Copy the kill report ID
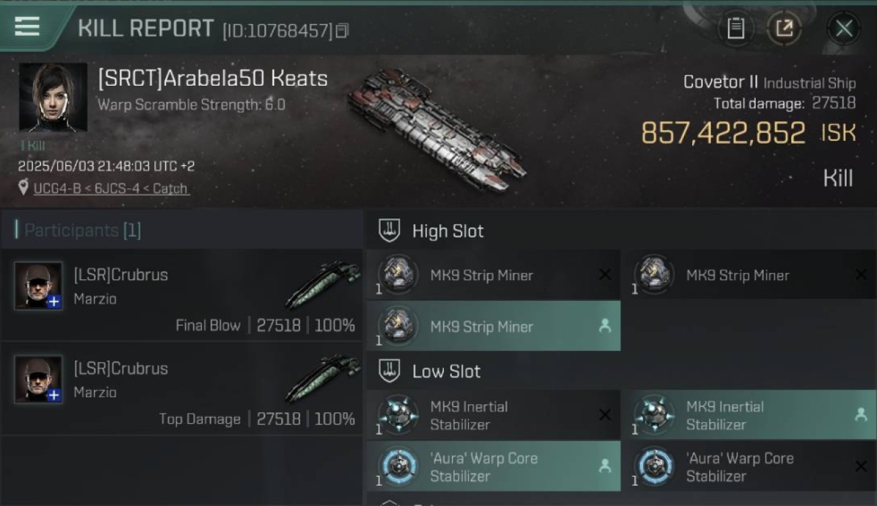This screenshot has width=877, height=506. 342,30
